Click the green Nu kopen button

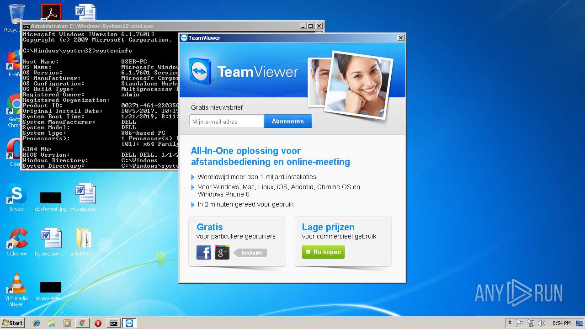point(323,252)
